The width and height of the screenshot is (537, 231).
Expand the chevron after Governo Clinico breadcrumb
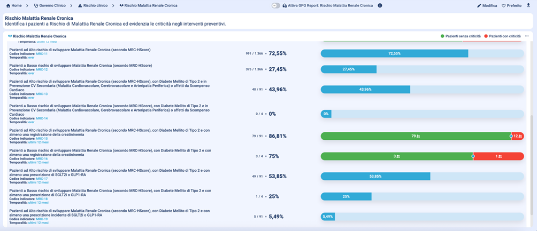click(71, 5)
